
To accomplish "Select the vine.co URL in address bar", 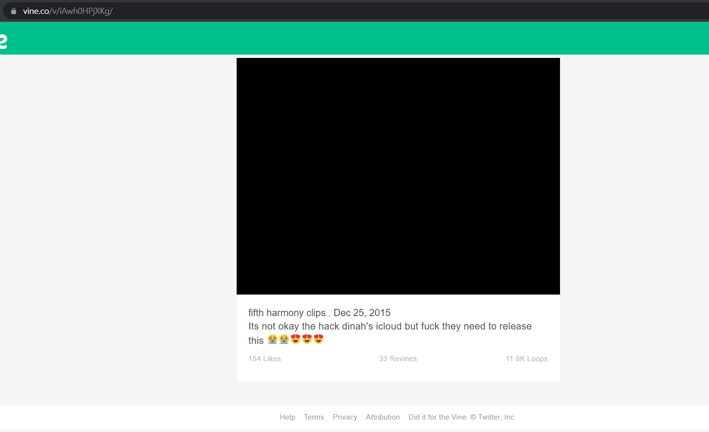I will point(68,11).
